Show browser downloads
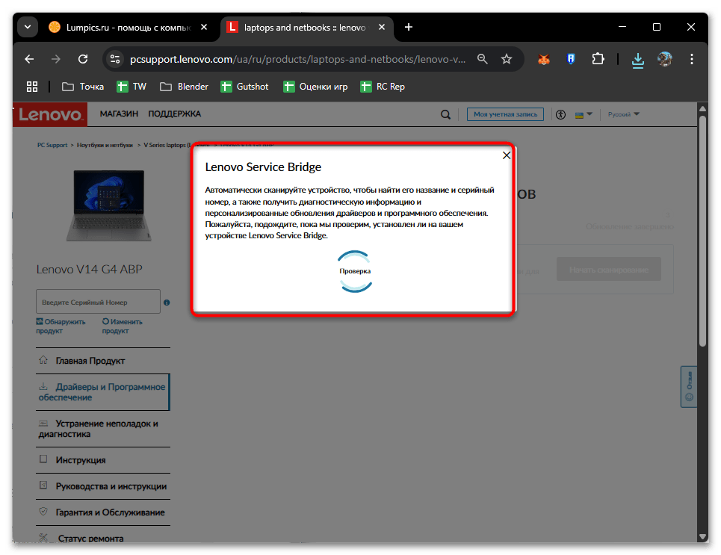 click(638, 60)
